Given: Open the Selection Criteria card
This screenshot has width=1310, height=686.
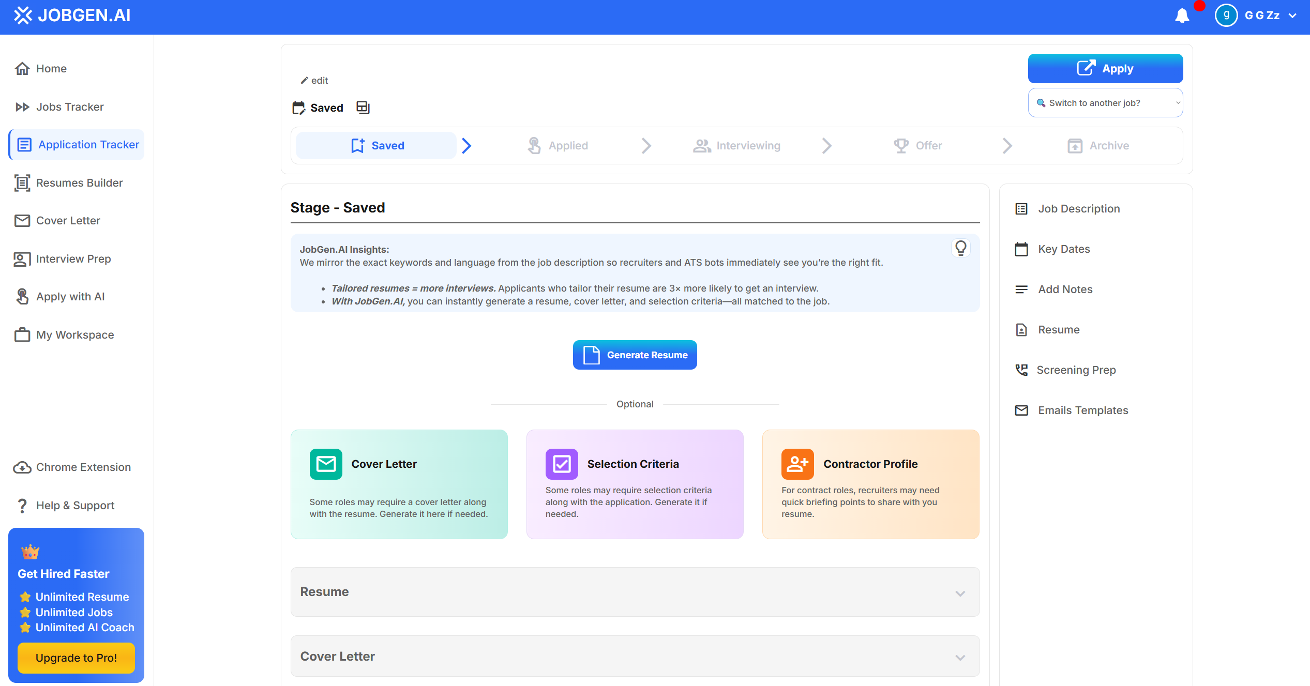Looking at the screenshot, I should 635,484.
